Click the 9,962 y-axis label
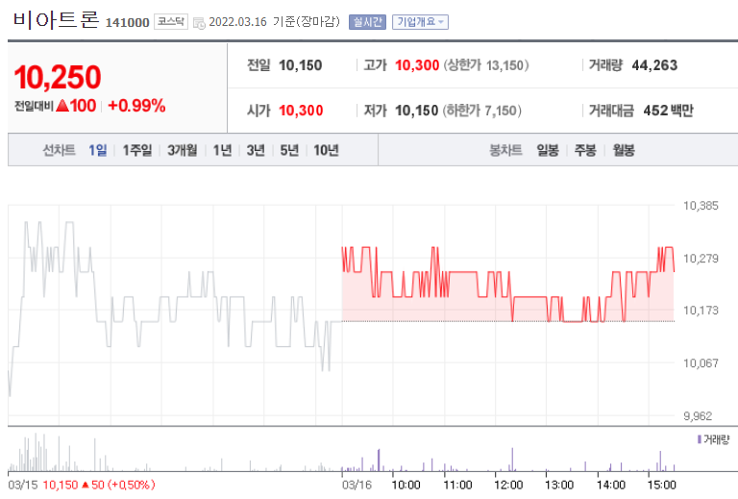 698,416
